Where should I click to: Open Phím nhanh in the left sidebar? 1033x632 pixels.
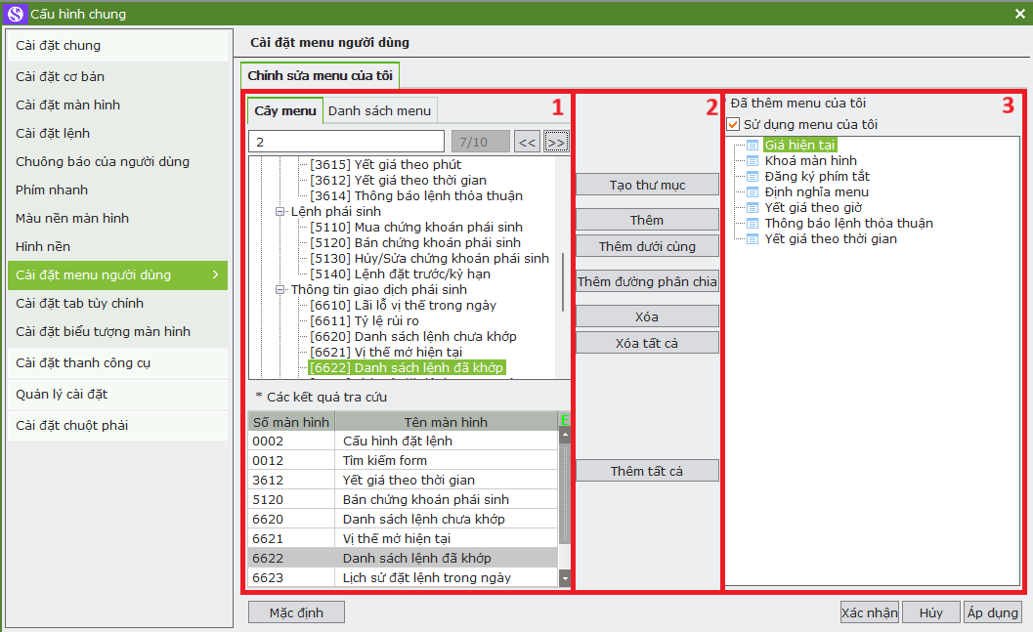(52, 190)
